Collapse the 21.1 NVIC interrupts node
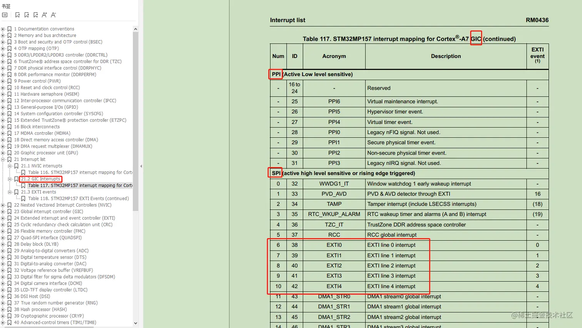This screenshot has height=328, width=582. point(10,166)
